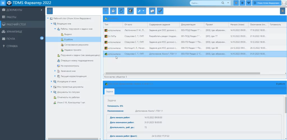Click the save-all disks toolbar icon
The image size is (287, 140).
tap(130, 11)
